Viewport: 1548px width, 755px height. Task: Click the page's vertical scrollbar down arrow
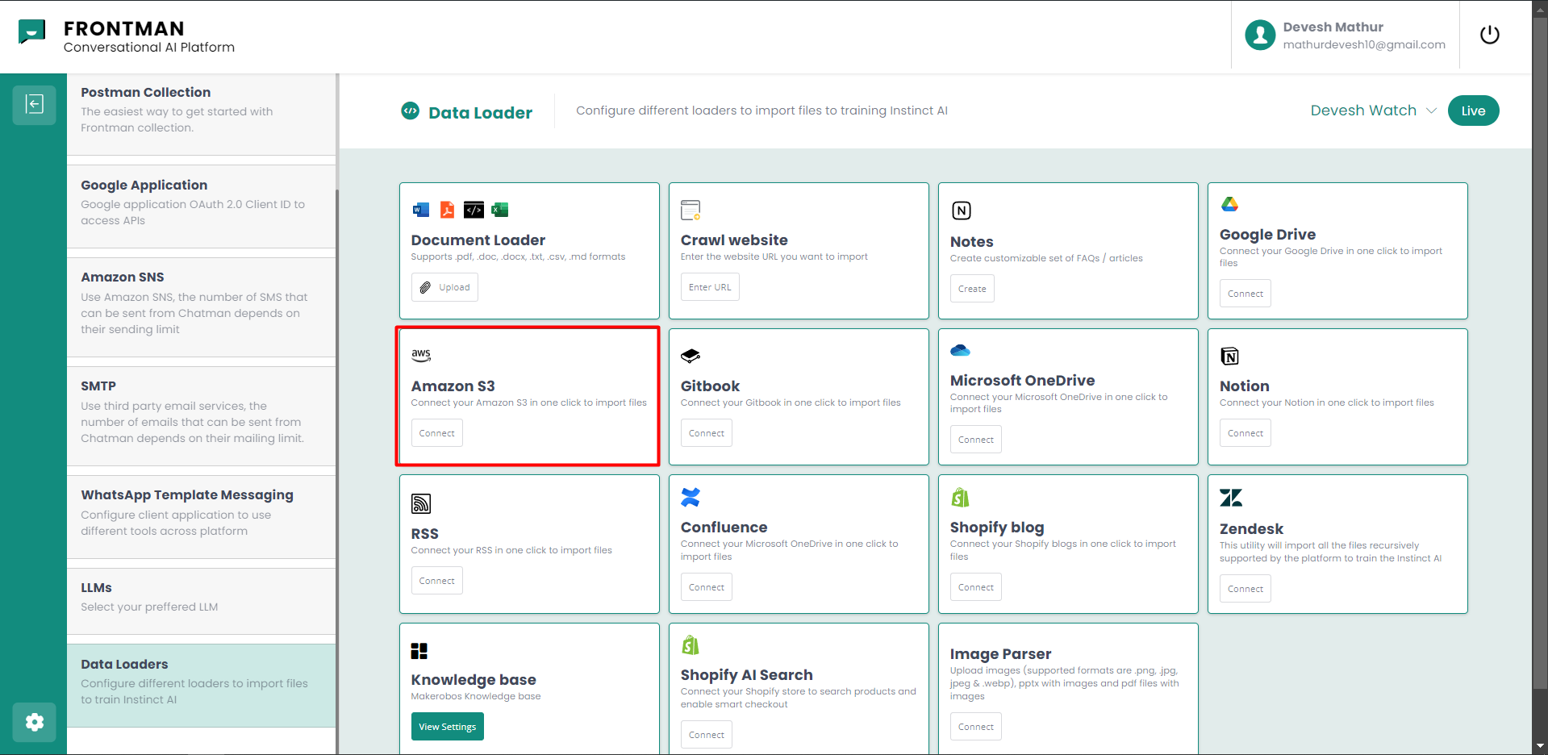1540,747
